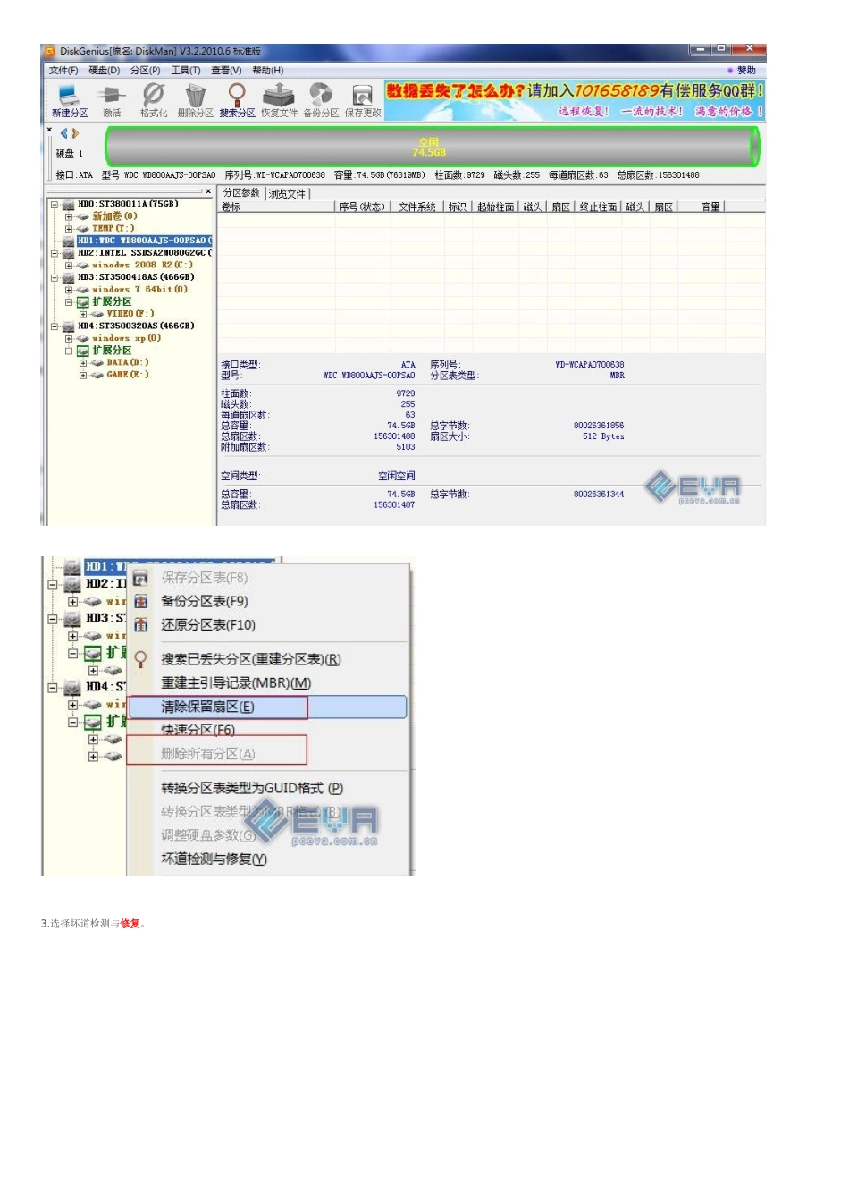Expand the windows xp partition node

(x=69, y=339)
